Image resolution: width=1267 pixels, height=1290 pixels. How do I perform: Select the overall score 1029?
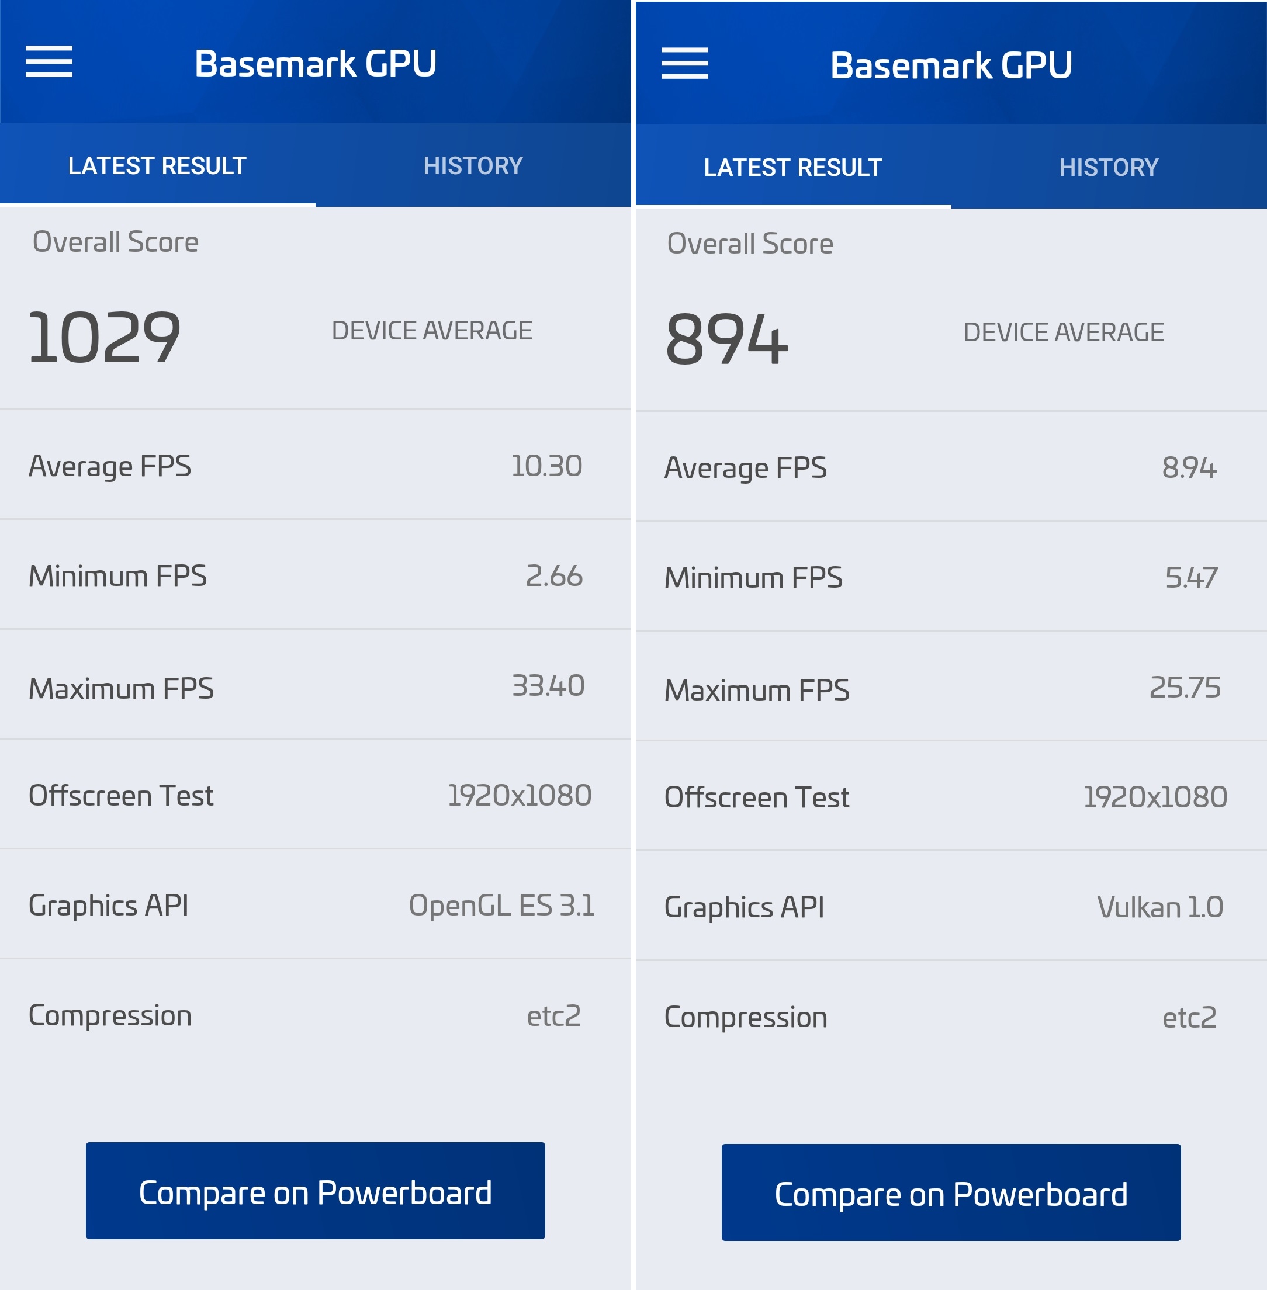[x=104, y=337]
